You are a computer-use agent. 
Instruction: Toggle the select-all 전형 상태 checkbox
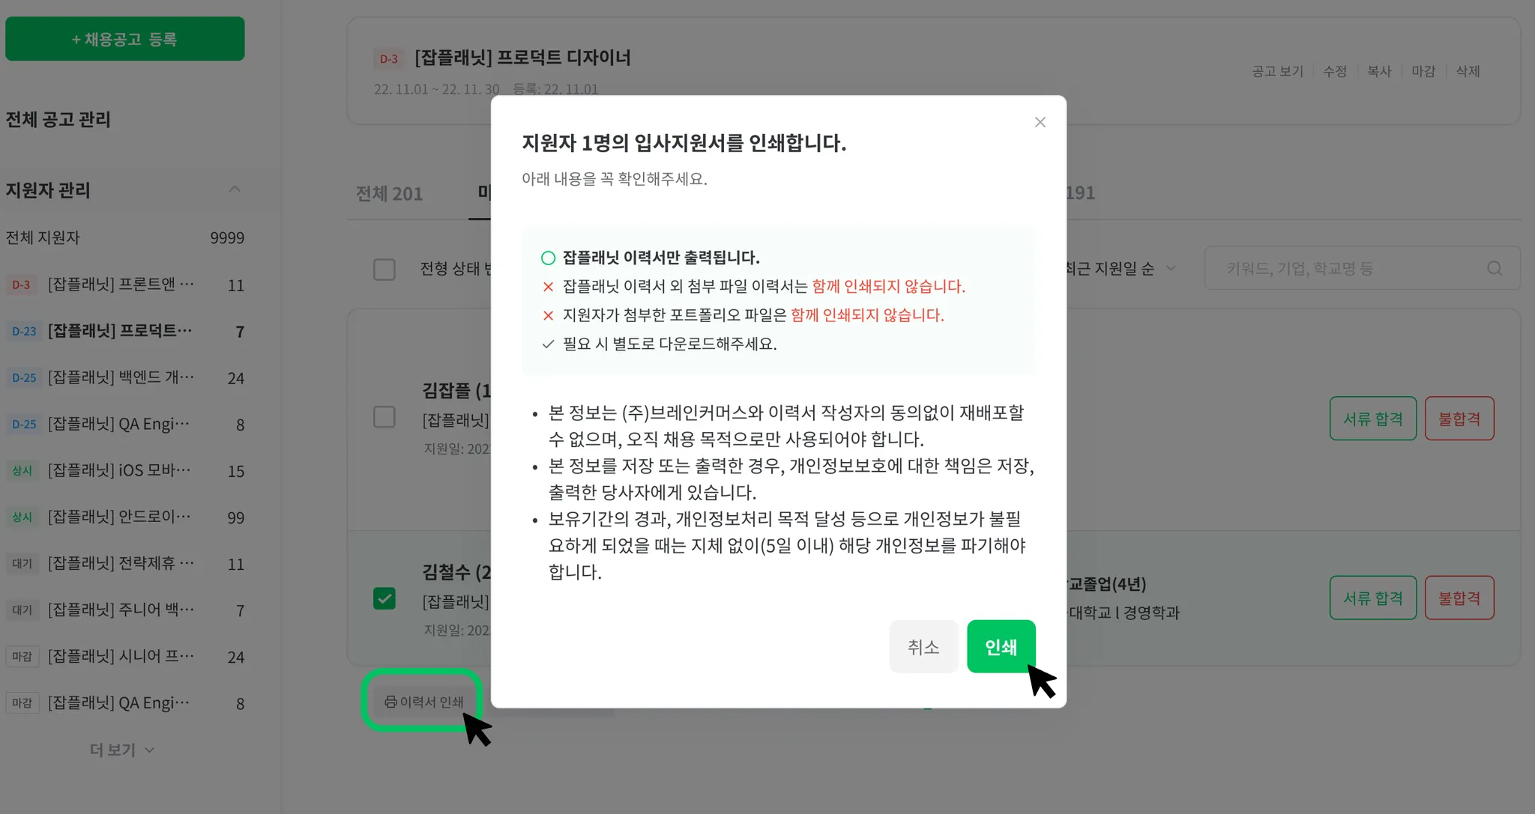pos(384,269)
